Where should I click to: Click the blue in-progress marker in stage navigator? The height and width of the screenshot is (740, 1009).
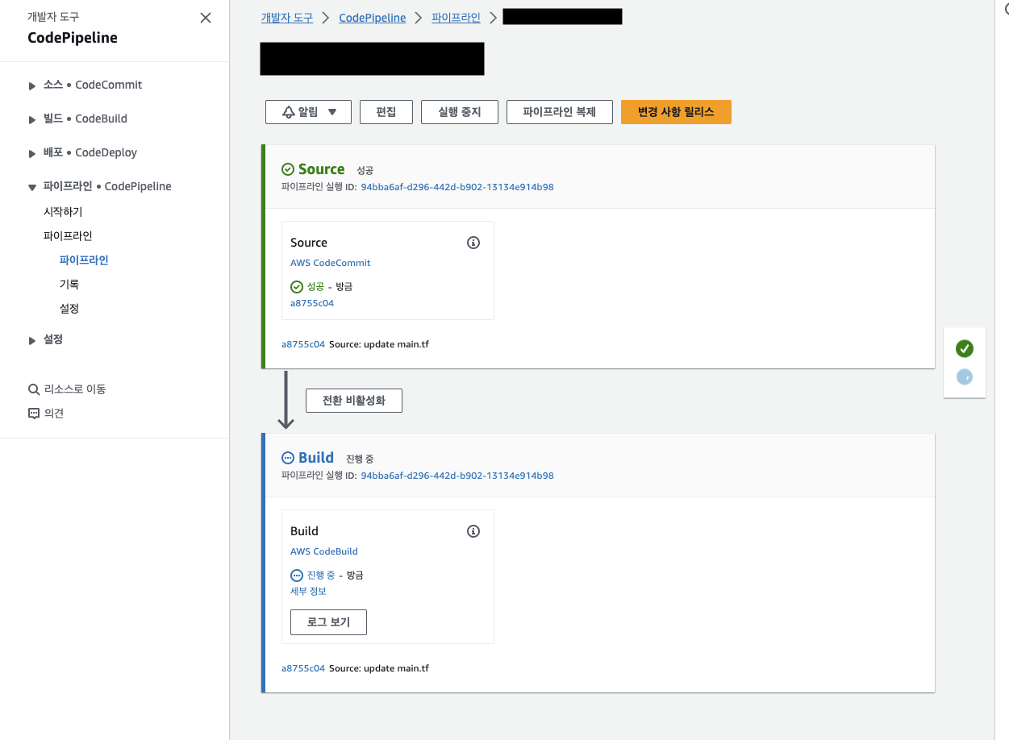965,376
